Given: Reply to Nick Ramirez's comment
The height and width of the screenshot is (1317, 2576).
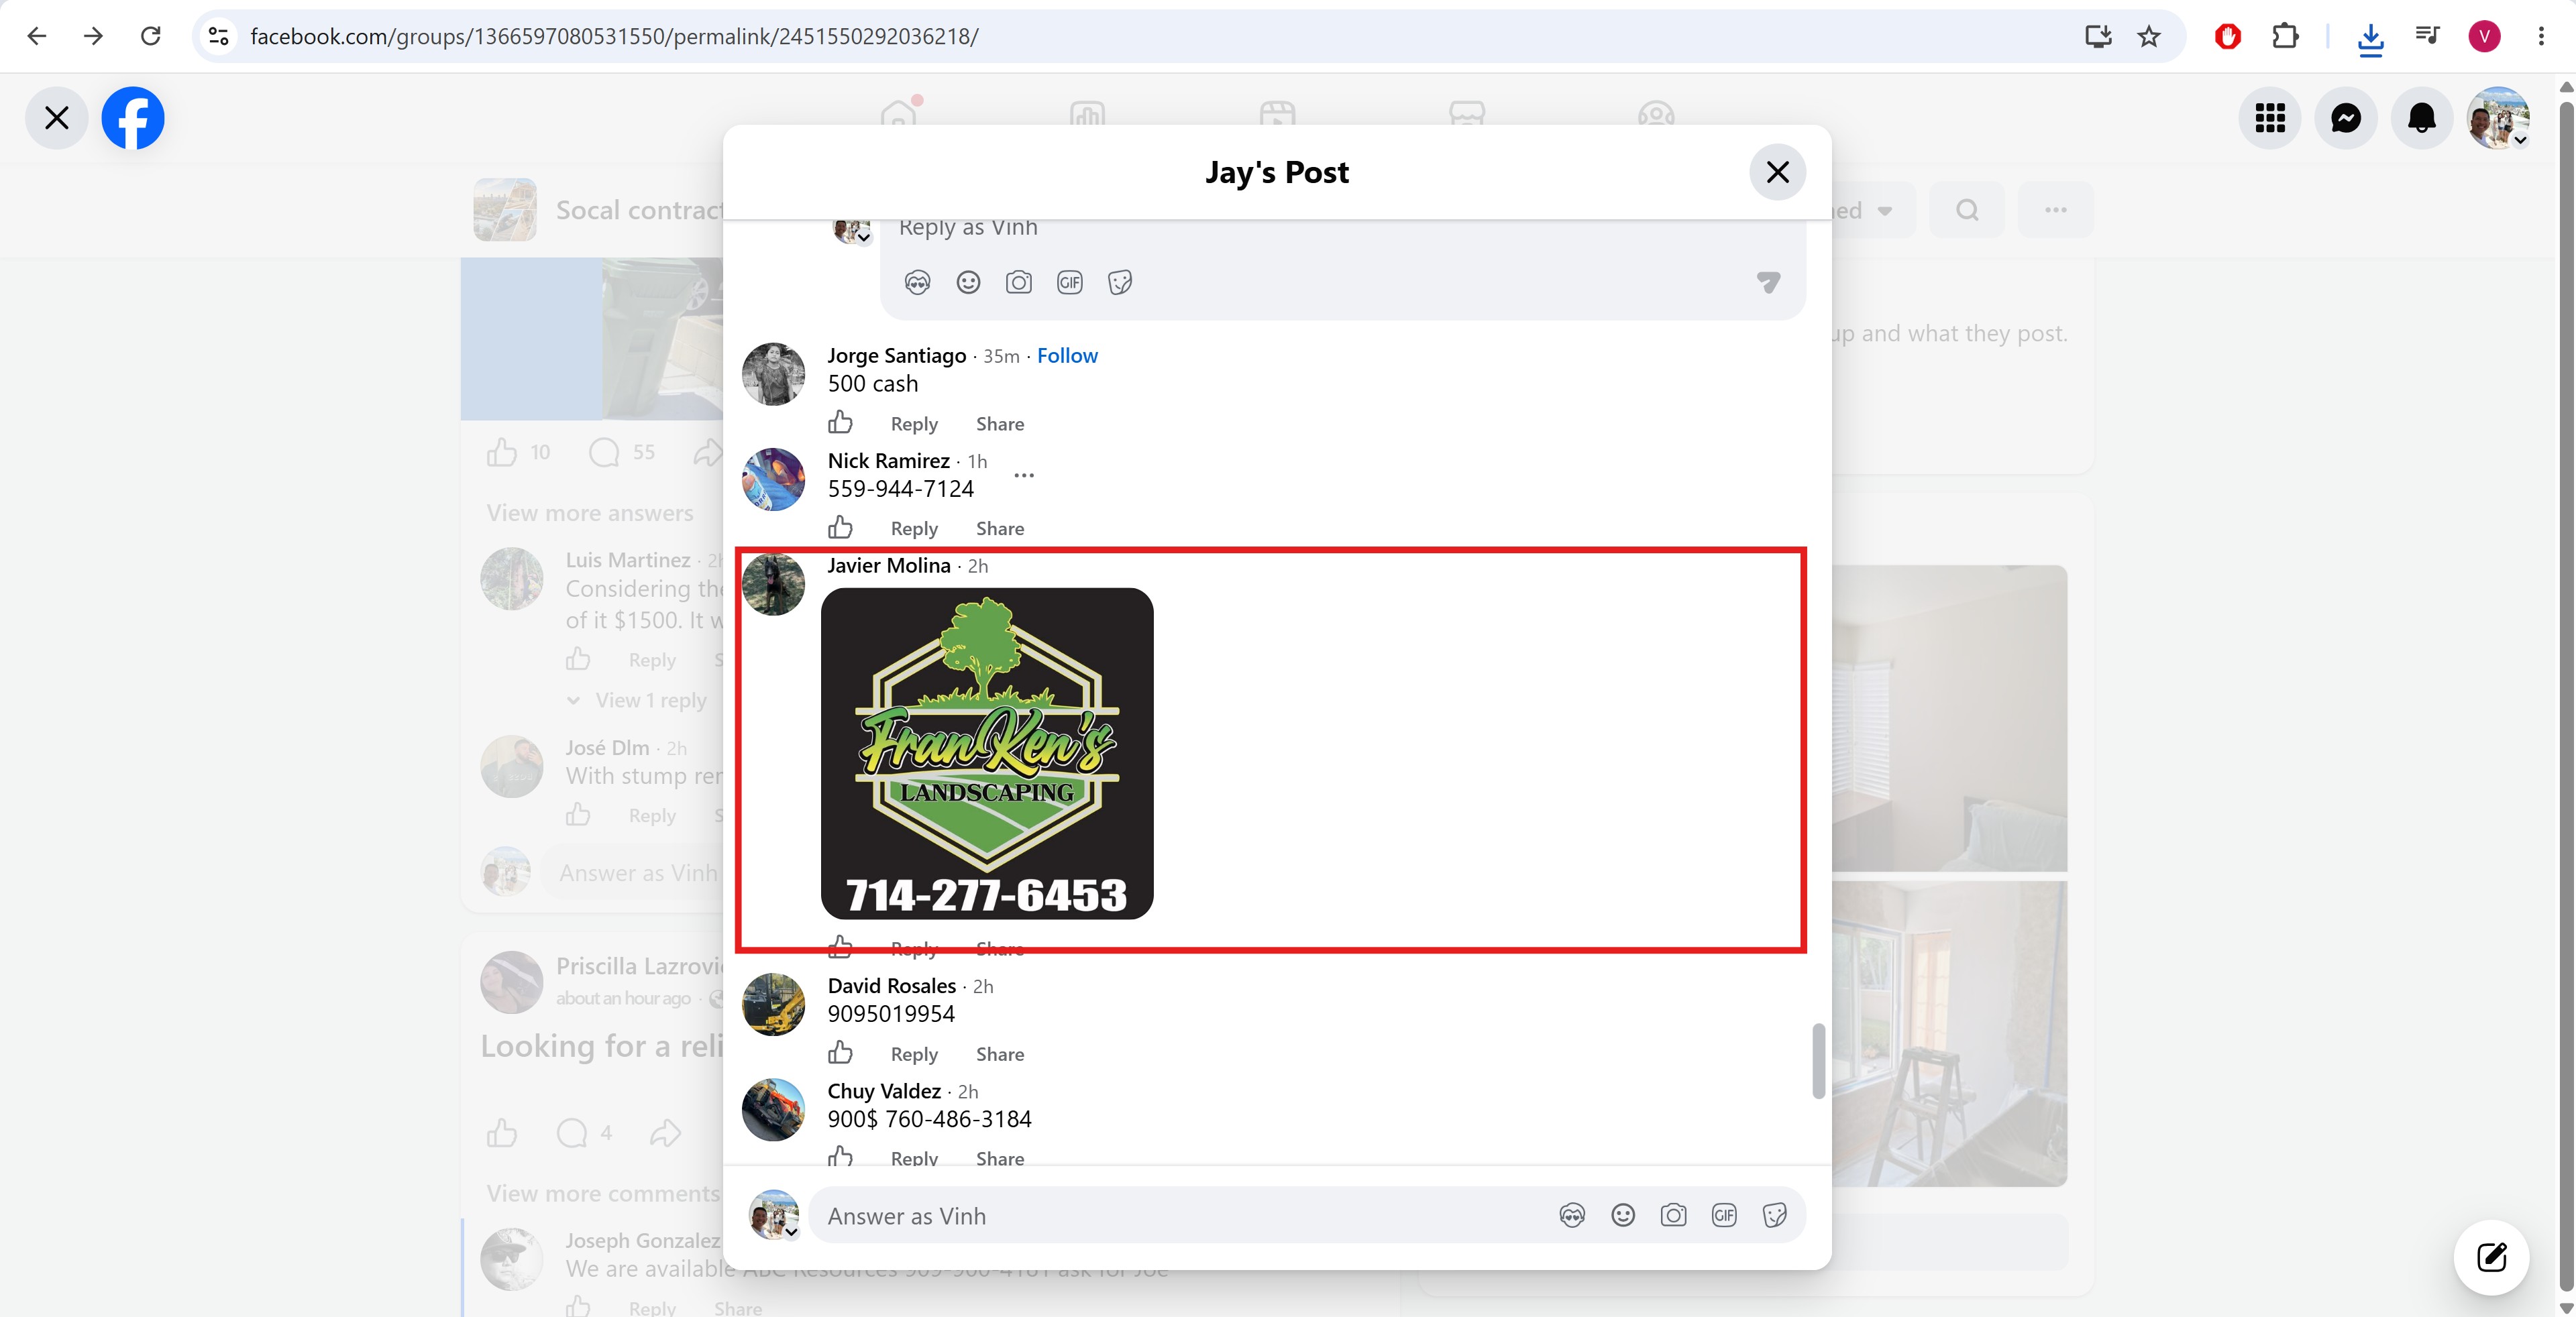Looking at the screenshot, I should click(914, 528).
